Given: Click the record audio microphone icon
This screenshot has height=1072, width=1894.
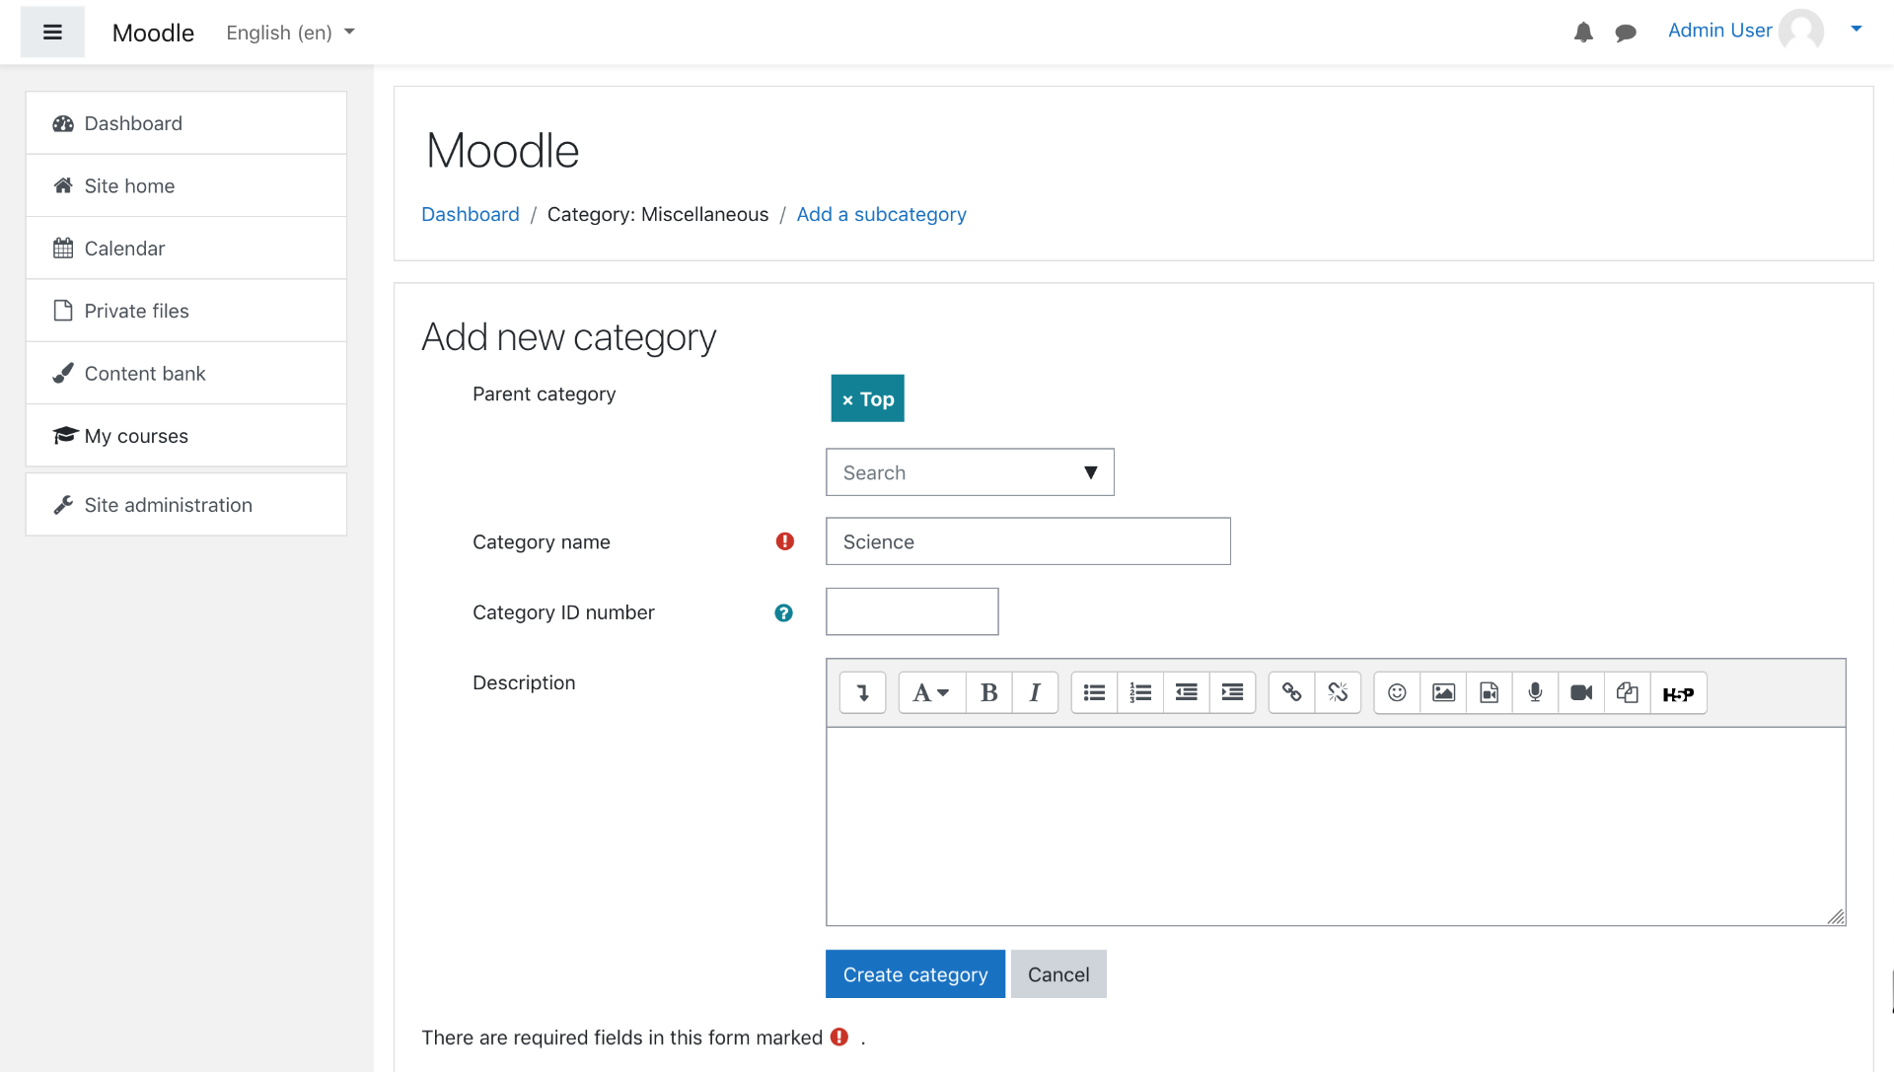Looking at the screenshot, I should pos(1535,693).
